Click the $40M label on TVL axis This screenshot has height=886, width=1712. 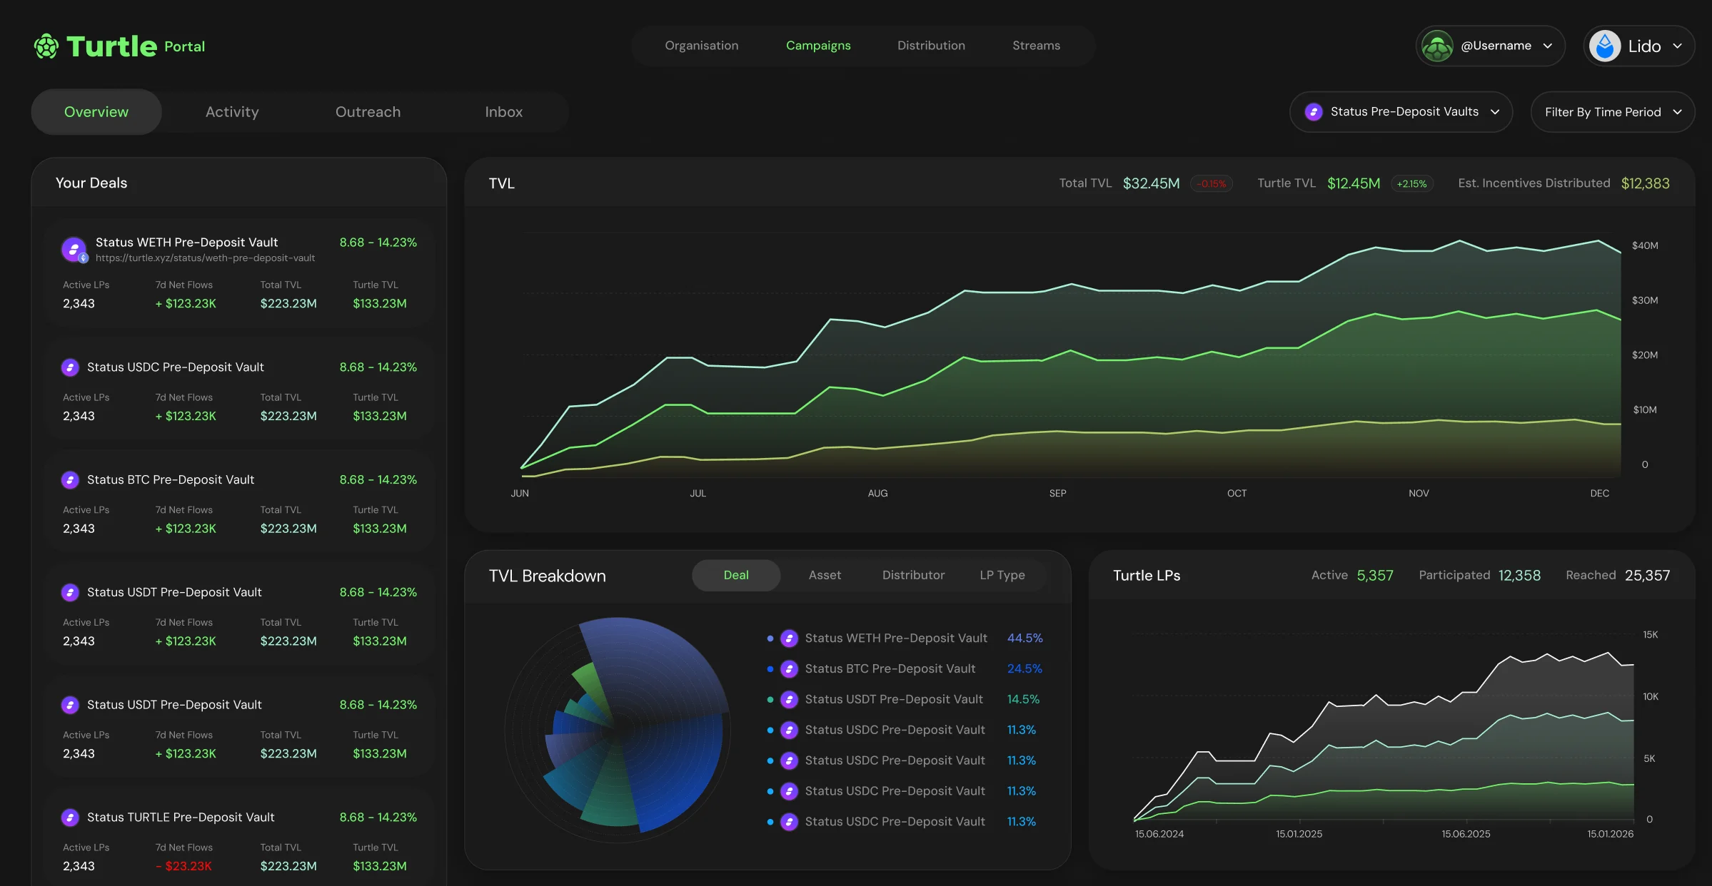(x=1645, y=246)
